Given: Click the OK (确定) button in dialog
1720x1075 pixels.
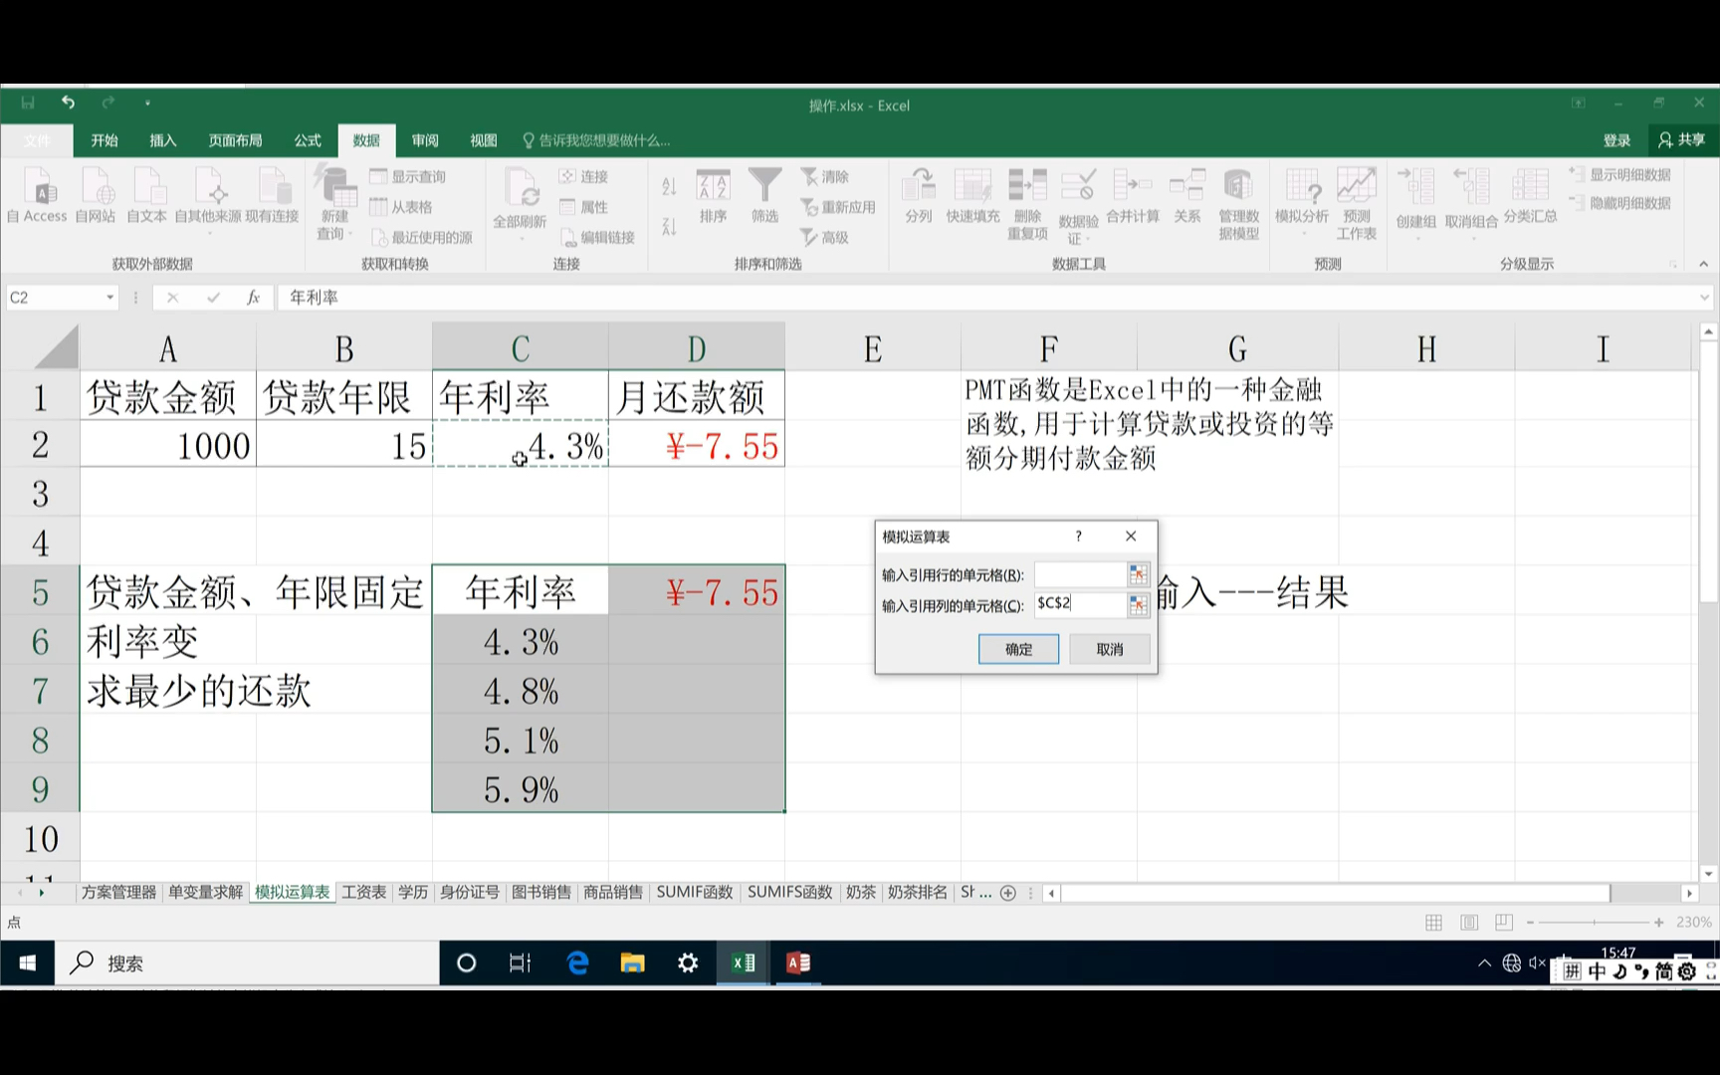Looking at the screenshot, I should [1018, 649].
